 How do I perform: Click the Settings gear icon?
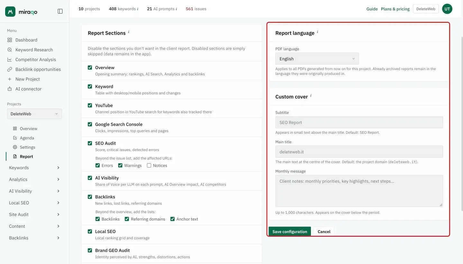coord(15,147)
